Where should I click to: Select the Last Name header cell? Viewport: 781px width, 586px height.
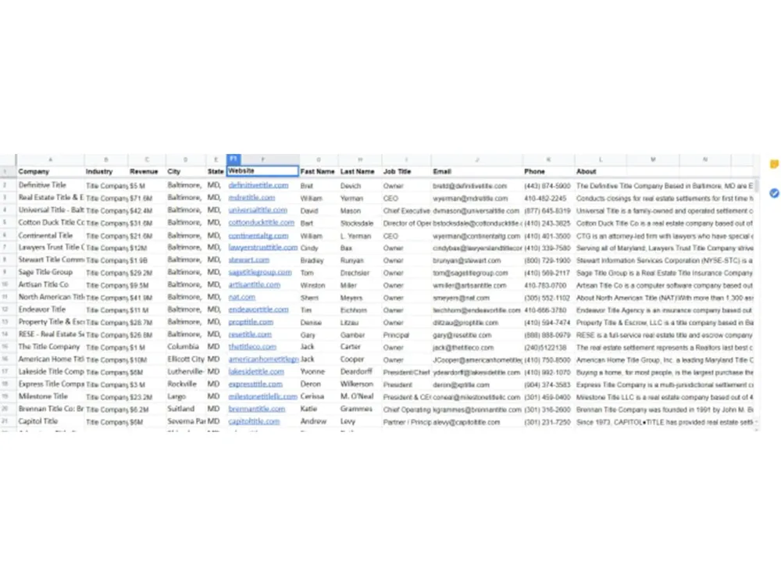coord(360,171)
